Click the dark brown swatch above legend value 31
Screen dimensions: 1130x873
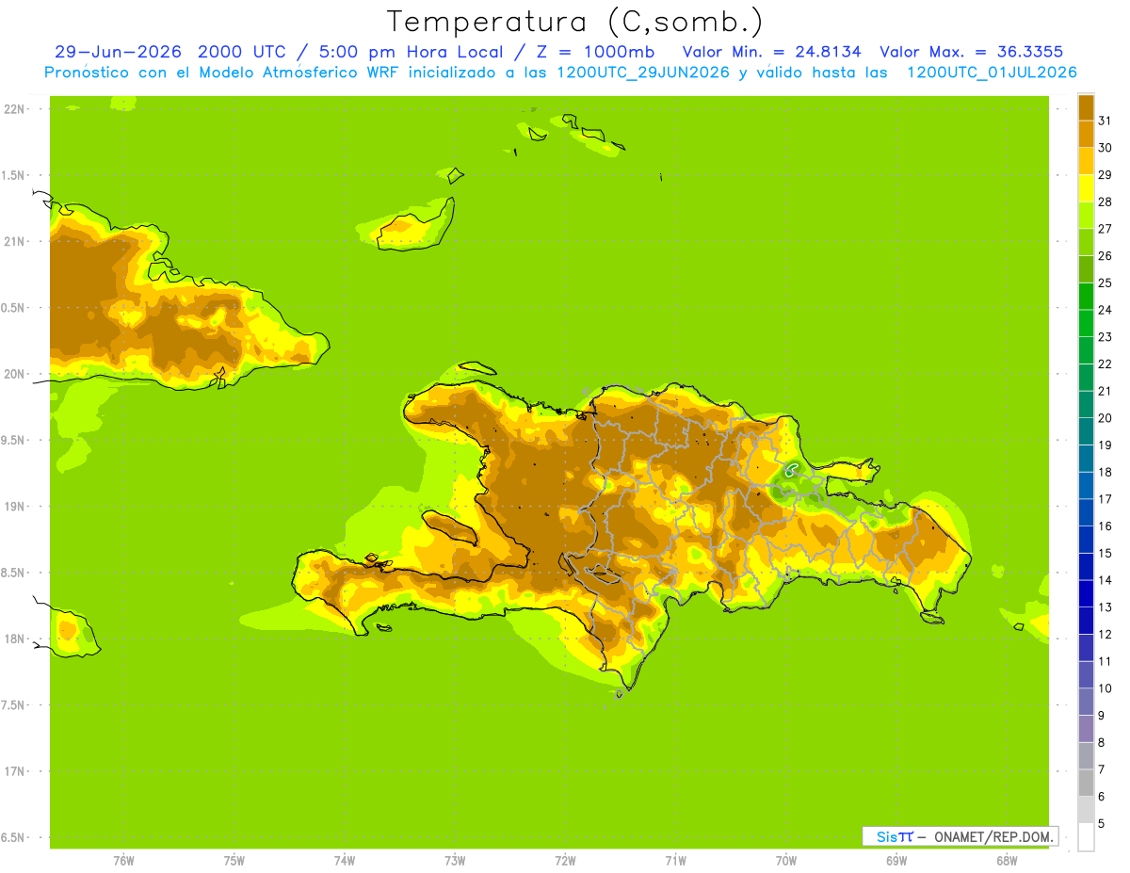tap(1086, 106)
